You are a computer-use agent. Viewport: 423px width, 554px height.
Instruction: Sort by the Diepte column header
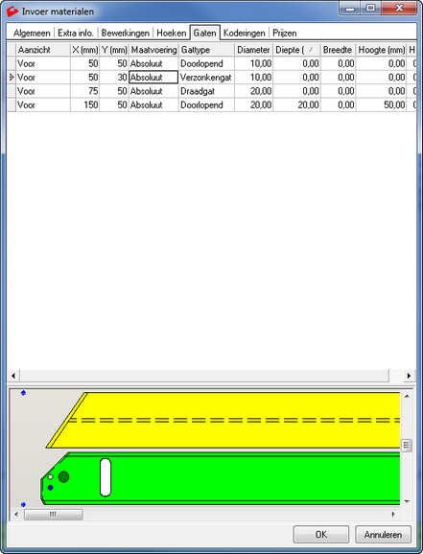coord(296,50)
